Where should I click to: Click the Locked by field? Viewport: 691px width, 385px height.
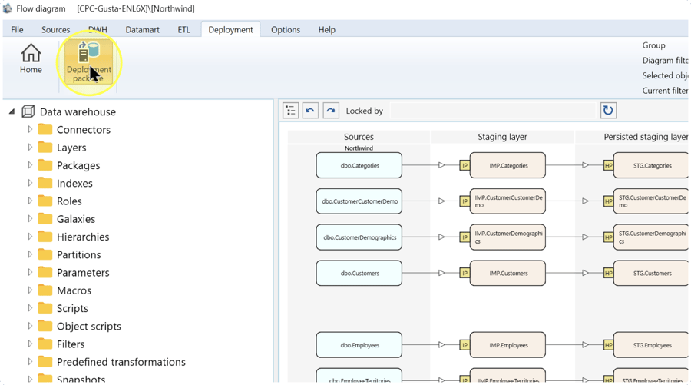pos(493,111)
